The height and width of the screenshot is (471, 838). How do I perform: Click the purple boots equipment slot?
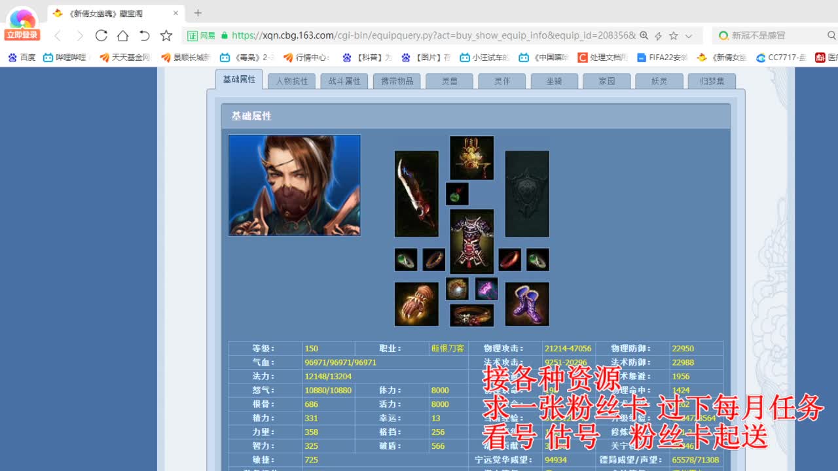[527, 304]
